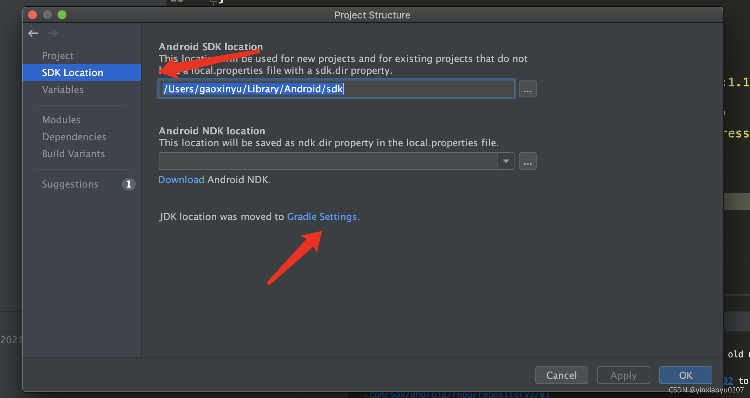The image size is (750, 398).
Task: Open the Build Variants section
Action: (73, 154)
